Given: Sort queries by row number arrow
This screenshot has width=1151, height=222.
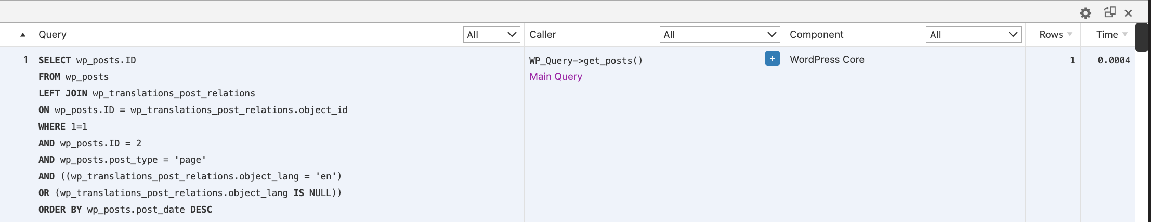Looking at the screenshot, I should (x=22, y=35).
